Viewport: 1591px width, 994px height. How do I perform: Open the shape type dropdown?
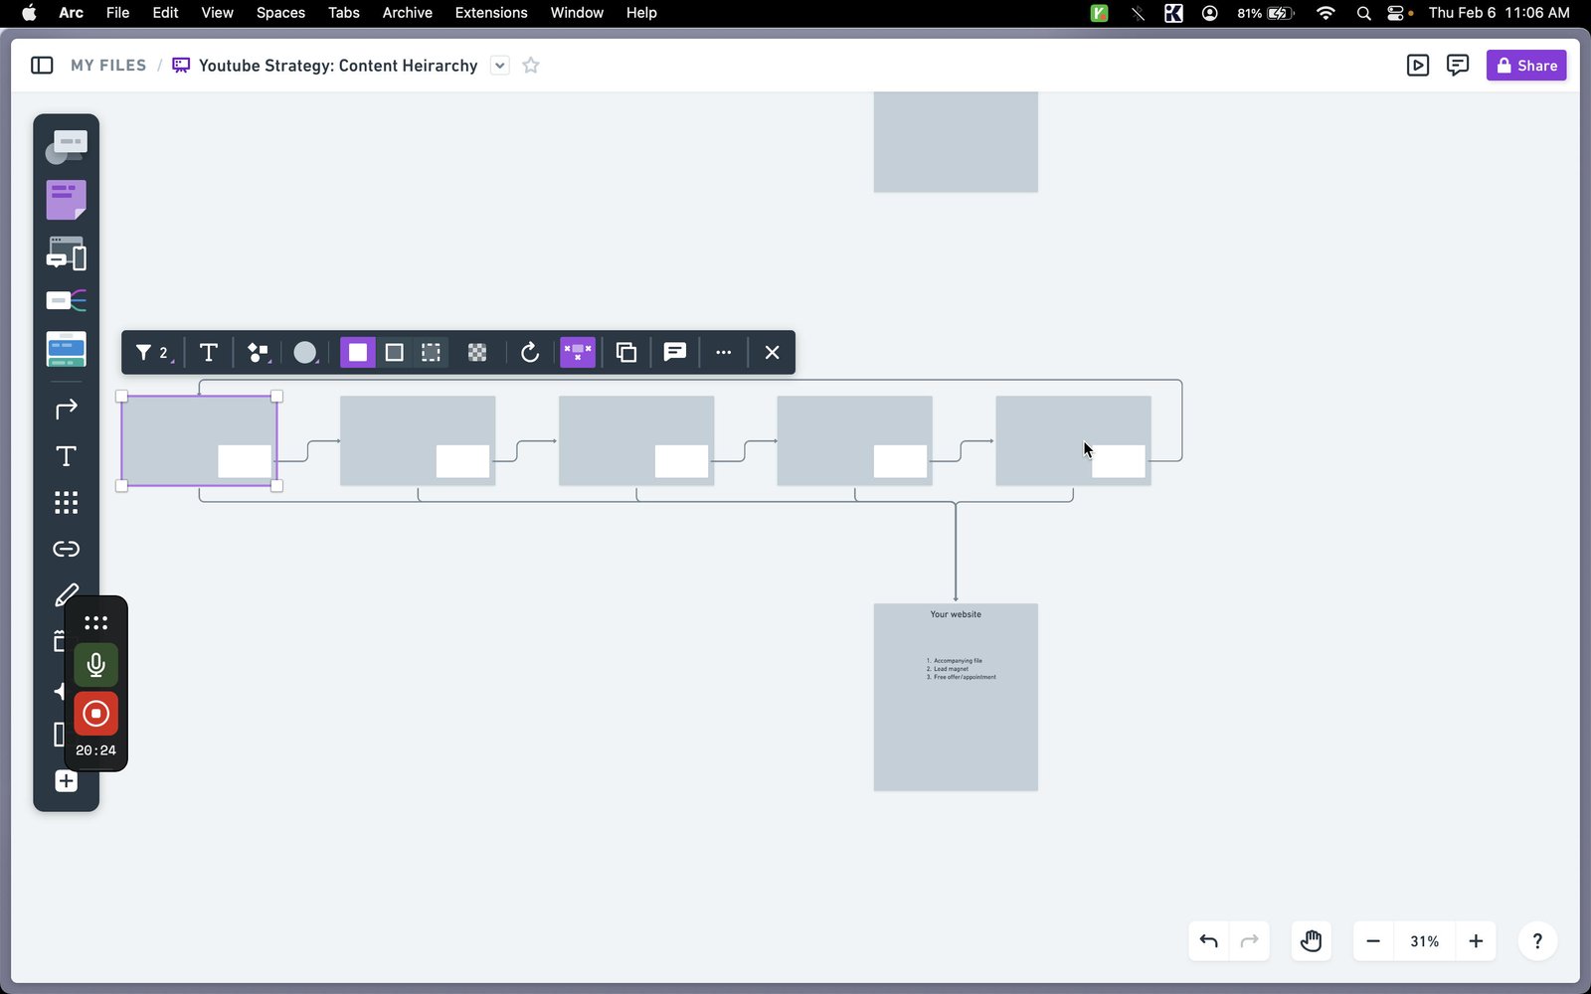(x=259, y=352)
